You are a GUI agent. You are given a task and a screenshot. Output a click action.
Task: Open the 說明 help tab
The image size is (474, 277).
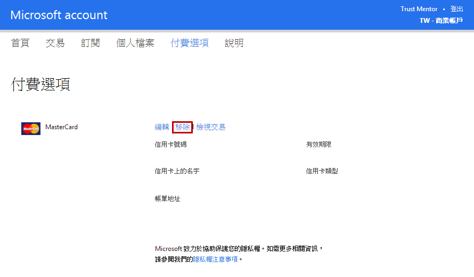(234, 43)
